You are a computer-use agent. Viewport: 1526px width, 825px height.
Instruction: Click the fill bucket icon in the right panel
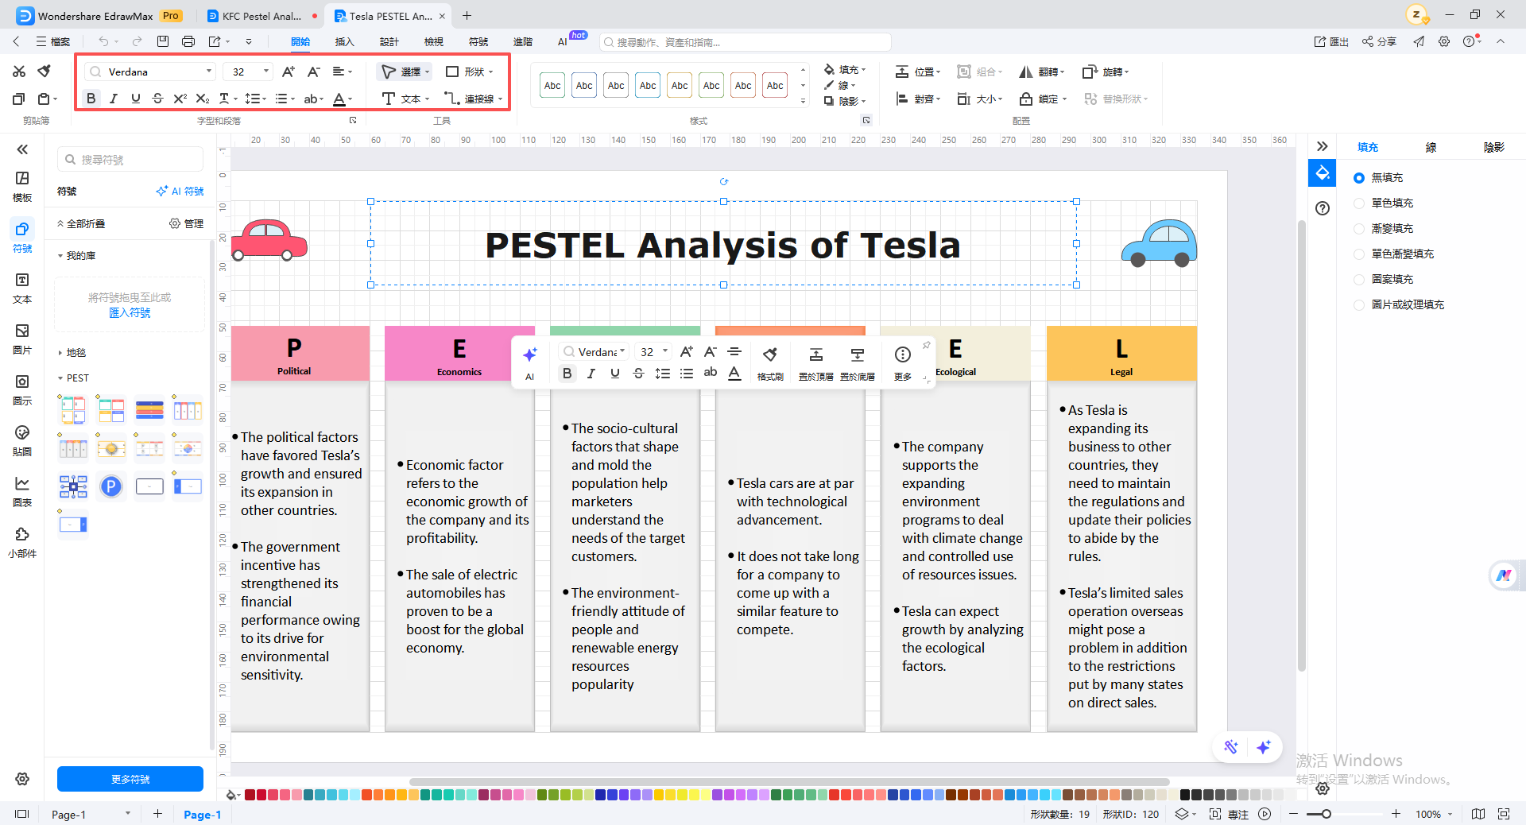(x=1323, y=172)
